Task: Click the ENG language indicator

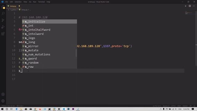Action: [x=180, y=109]
